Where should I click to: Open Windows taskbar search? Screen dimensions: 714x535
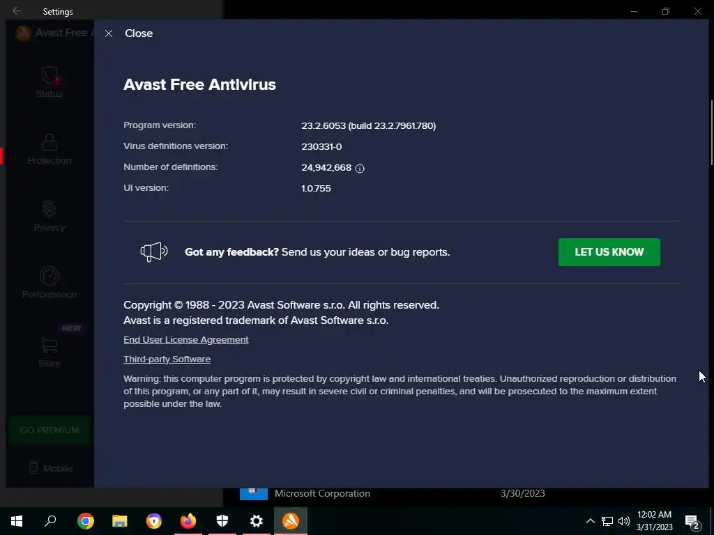(50, 521)
